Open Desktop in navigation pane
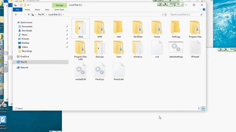Screen dimensions: 236x132 25,43
